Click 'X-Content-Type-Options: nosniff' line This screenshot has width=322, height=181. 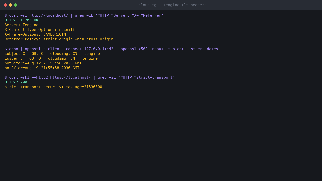click(40, 30)
